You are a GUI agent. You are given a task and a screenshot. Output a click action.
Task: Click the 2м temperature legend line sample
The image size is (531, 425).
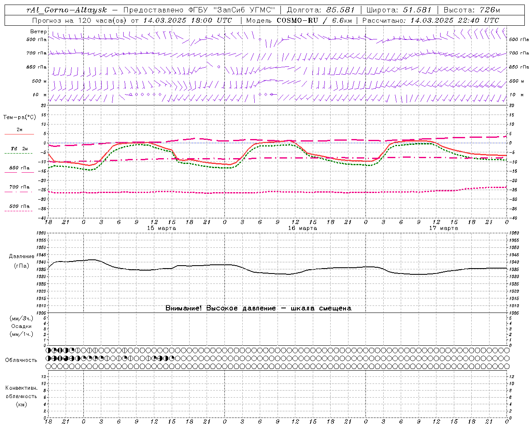tap(19, 134)
